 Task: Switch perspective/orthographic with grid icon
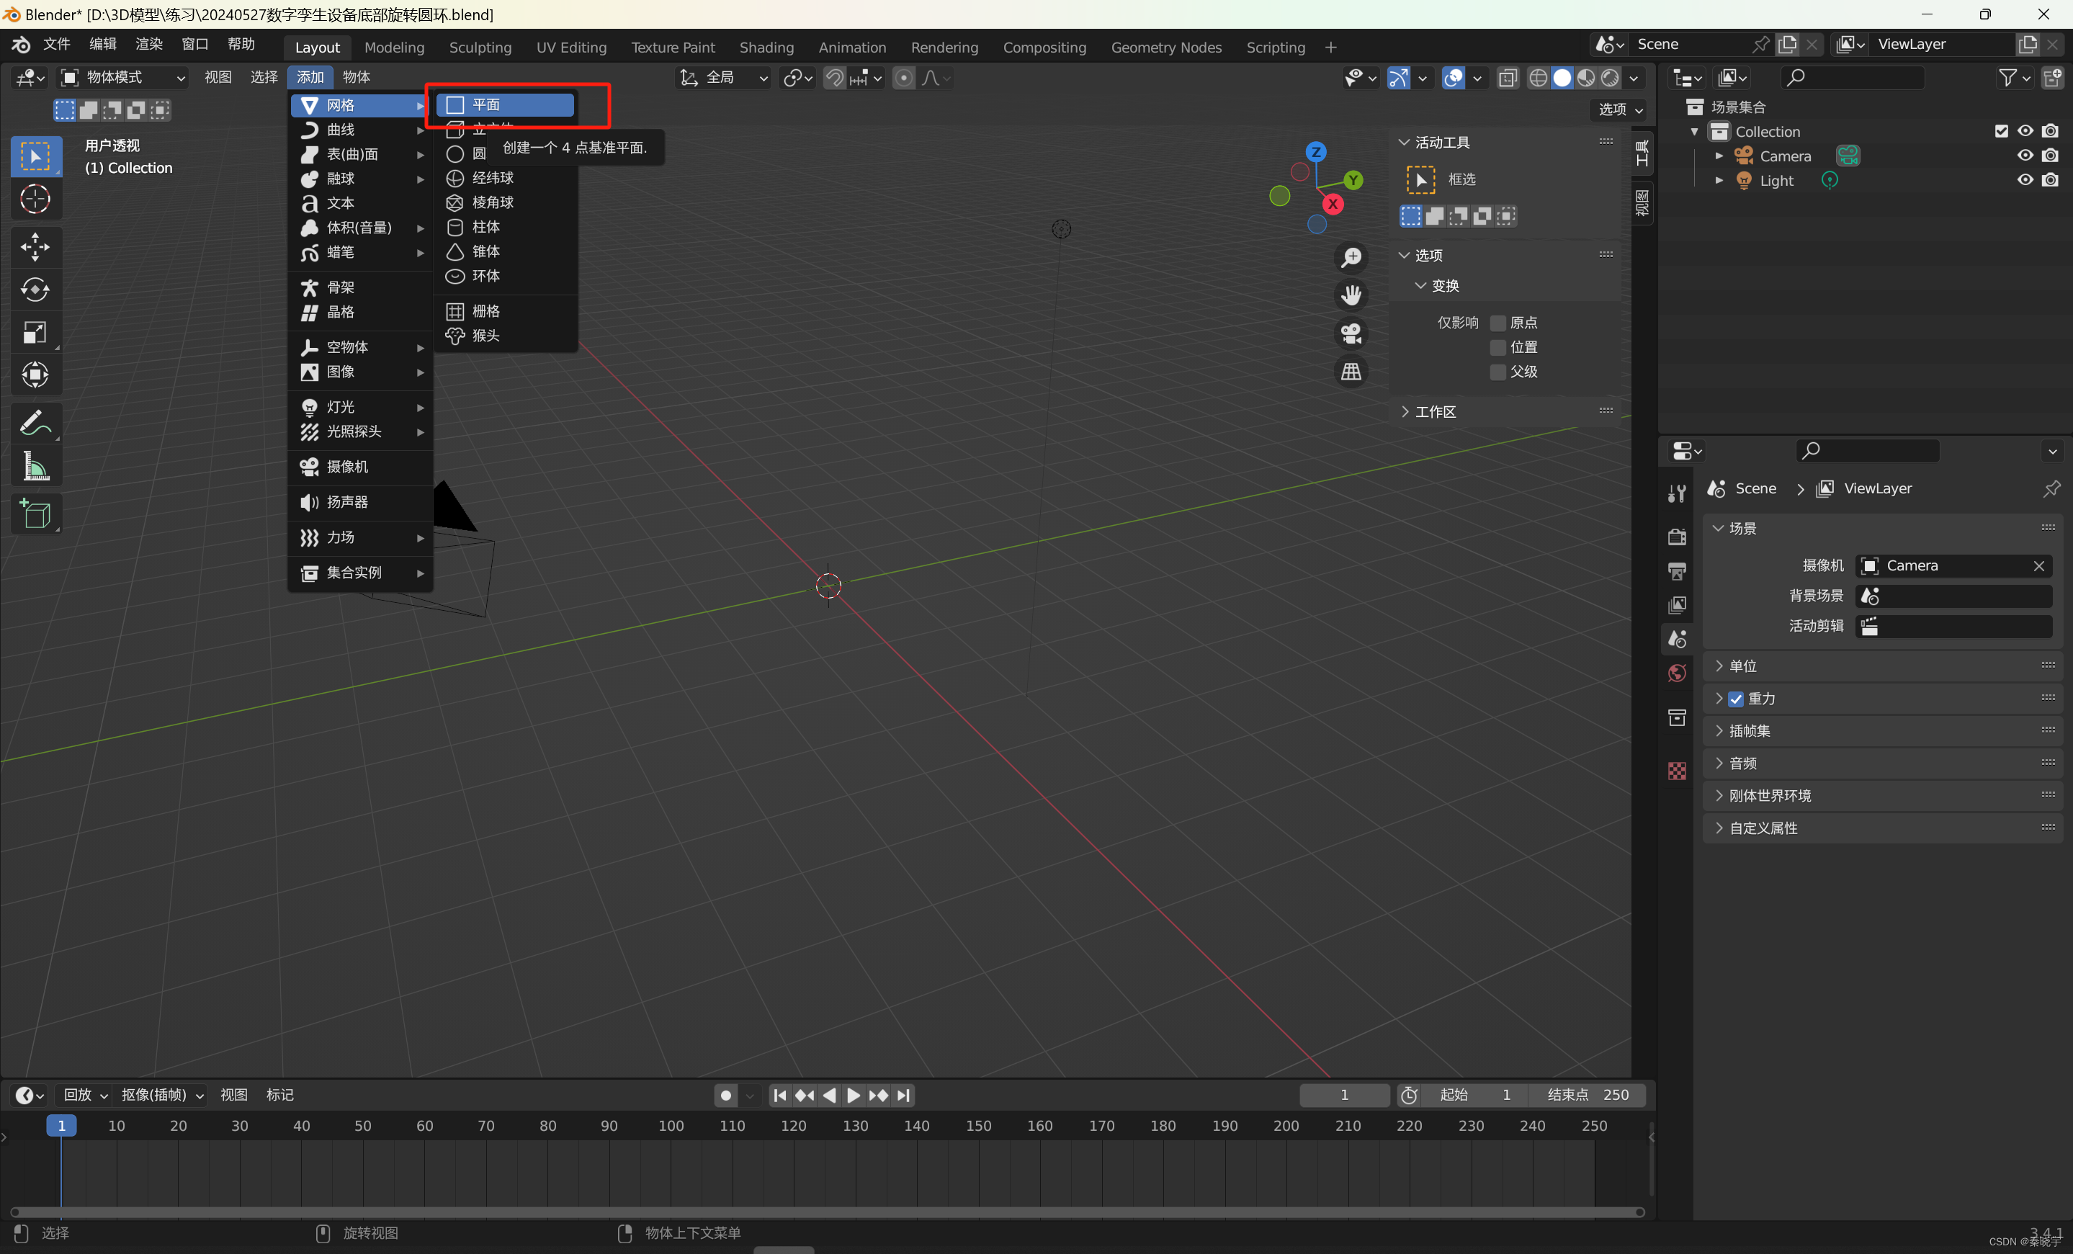[x=1351, y=371]
